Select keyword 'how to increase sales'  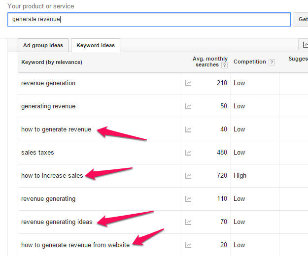pyautogui.click(x=52, y=176)
